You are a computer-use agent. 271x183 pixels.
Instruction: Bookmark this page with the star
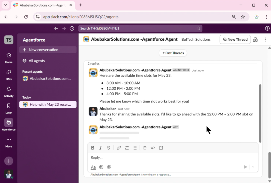point(243,17)
